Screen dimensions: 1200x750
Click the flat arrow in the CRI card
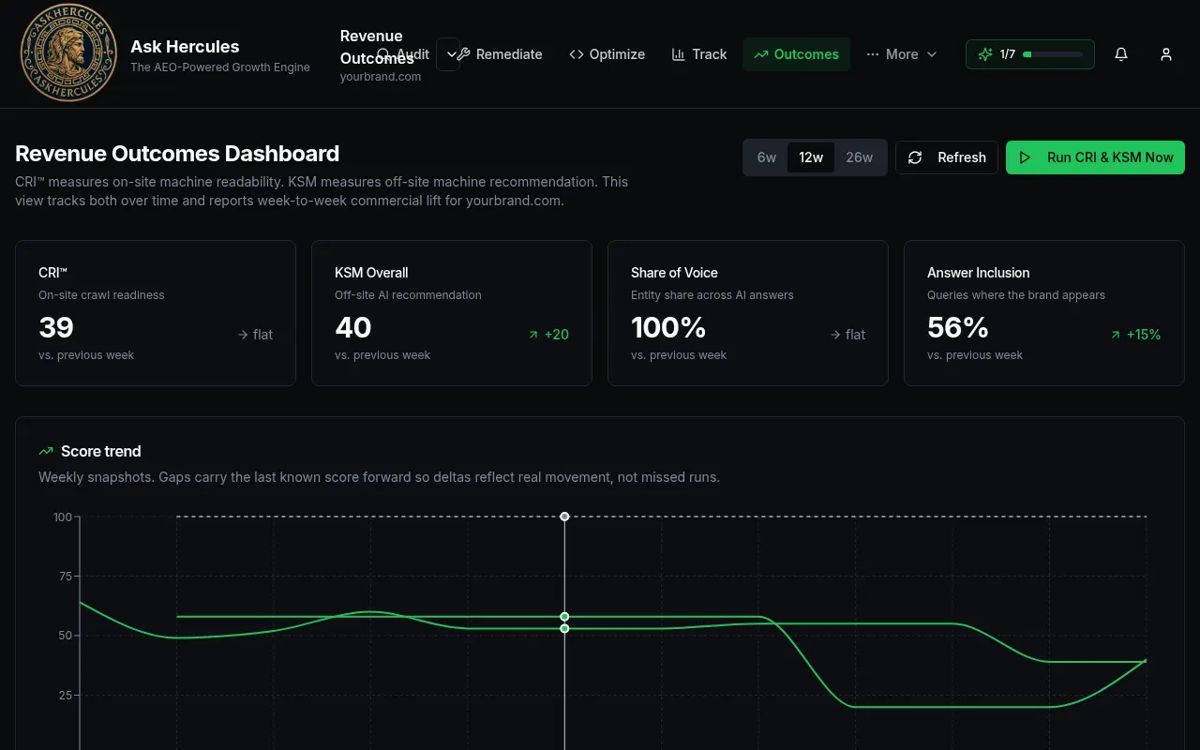pos(243,335)
